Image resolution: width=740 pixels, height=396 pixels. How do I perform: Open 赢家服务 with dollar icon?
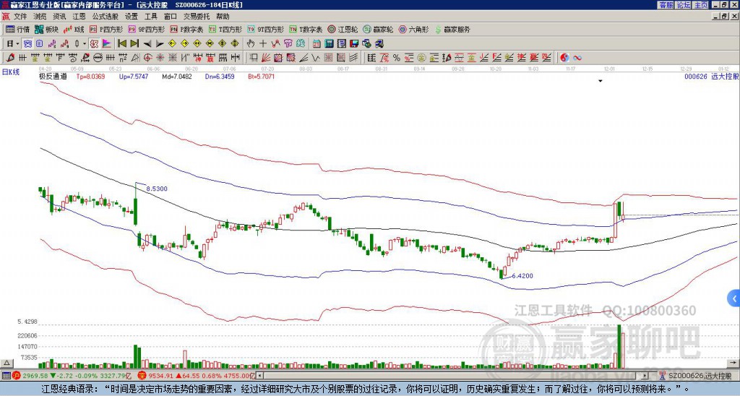point(452,29)
